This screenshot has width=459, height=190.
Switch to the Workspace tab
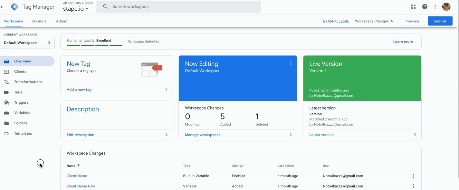click(14, 21)
